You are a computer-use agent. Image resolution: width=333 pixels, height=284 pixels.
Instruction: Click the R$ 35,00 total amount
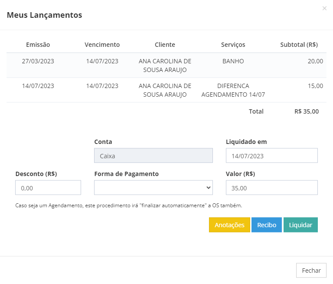coord(307,111)
